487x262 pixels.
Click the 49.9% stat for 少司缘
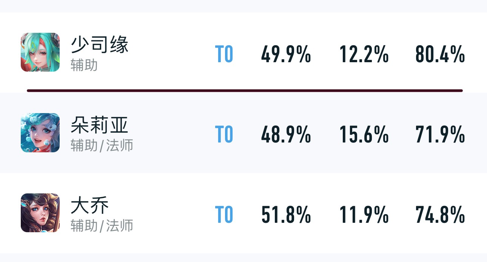click(x=286, y=55)
